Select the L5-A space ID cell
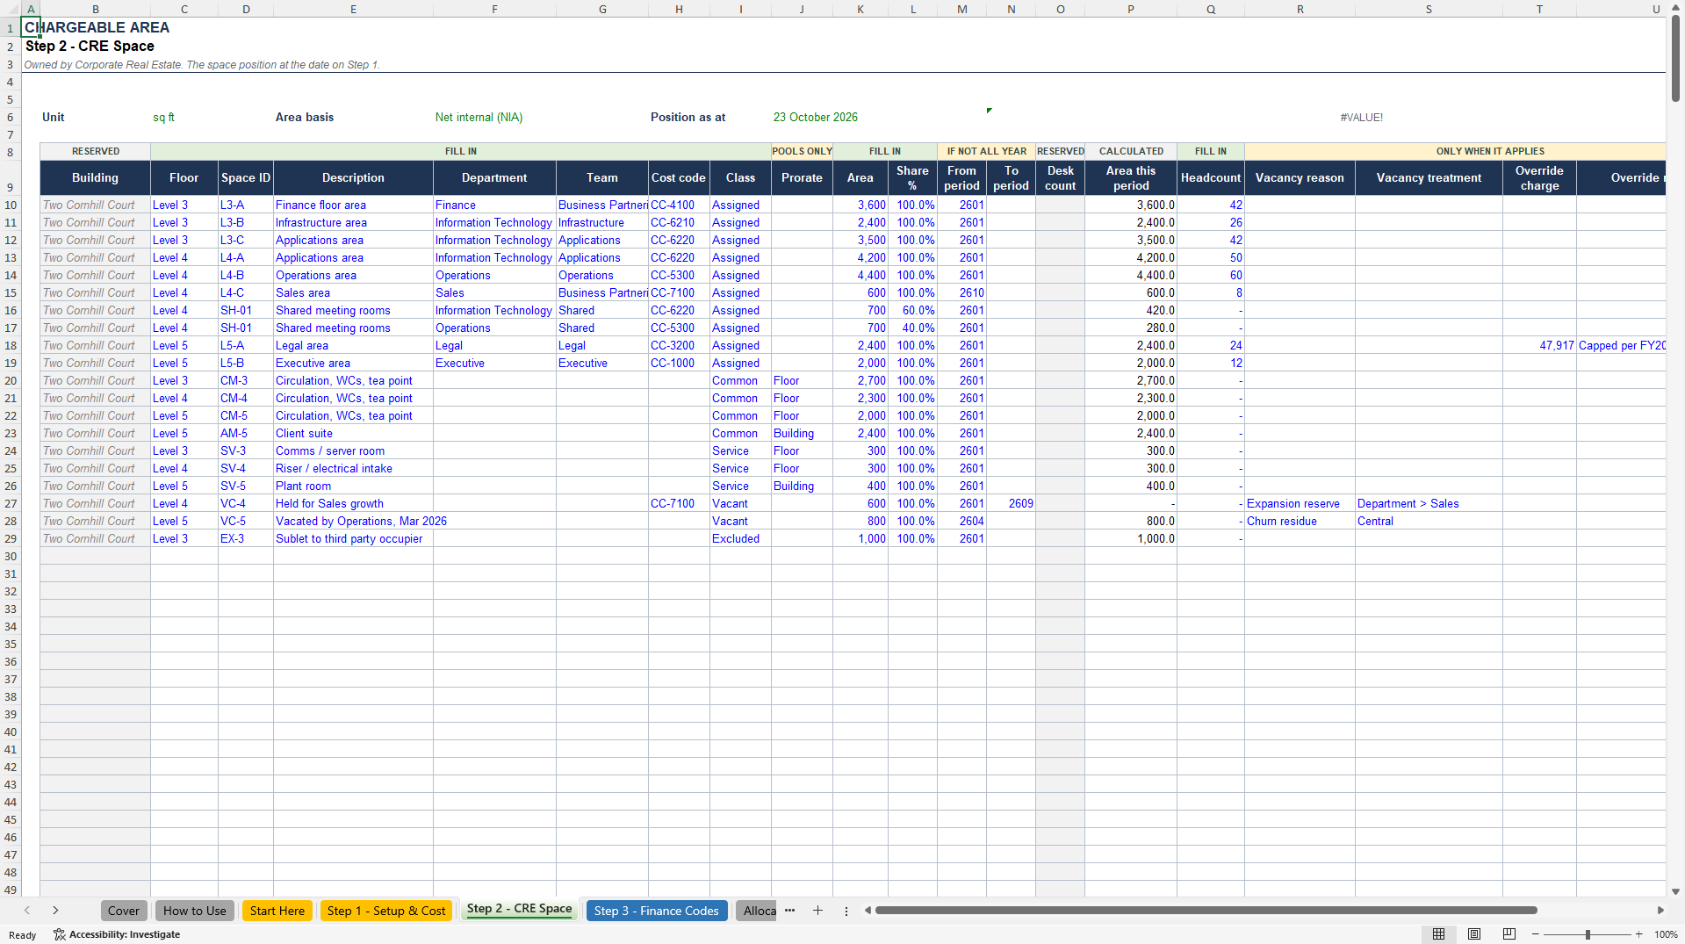The image size is (1685, 944). point(246,345)
